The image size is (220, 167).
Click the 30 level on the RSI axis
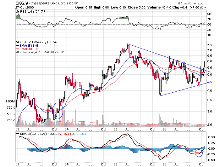[x=209, y=30]
